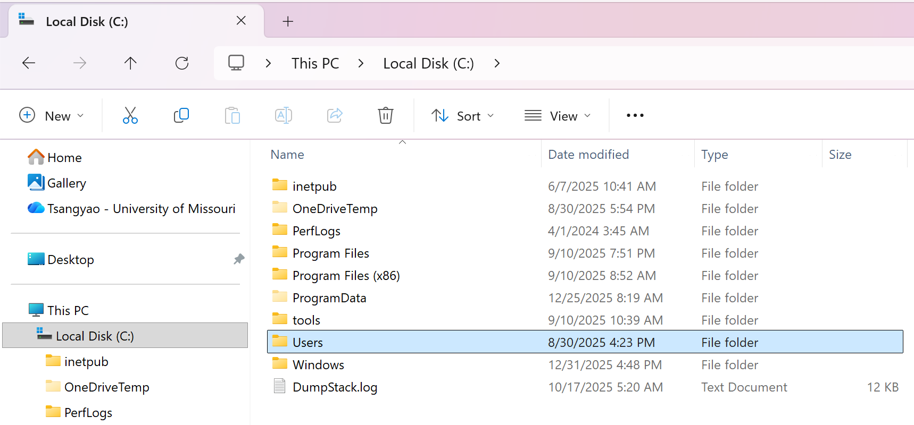The width and height of the screenshot is (914, 425).
Task: Click the Refresh button
Action: click(x=182, y=63)
